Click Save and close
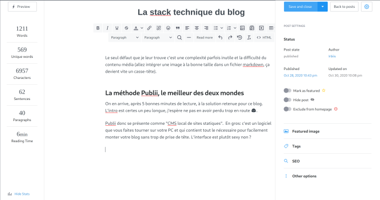 (x=300, y=6)
